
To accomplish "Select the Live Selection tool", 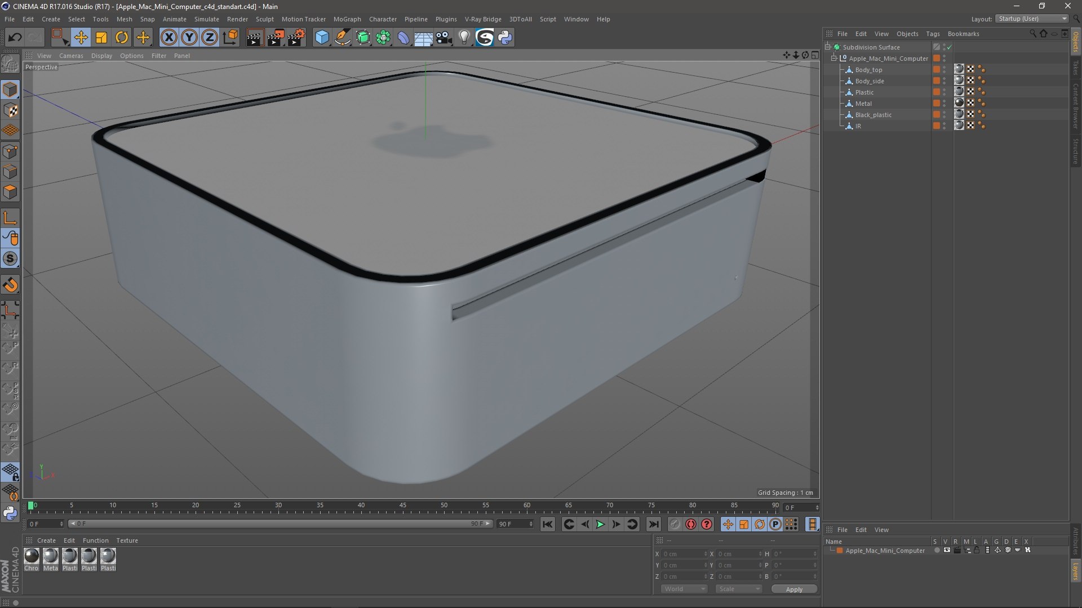I will [60, 38].
